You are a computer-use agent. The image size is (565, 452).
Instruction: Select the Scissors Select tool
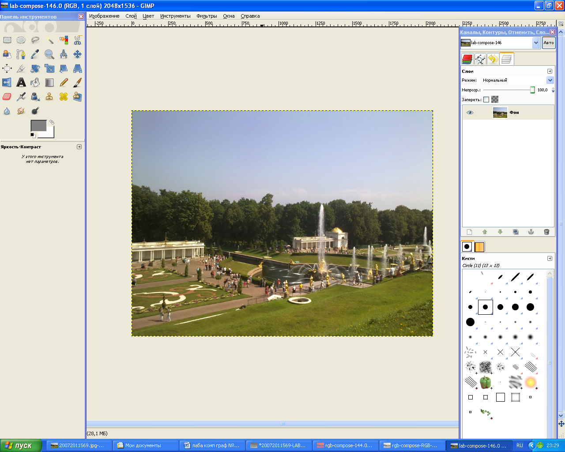click(78, 40)
